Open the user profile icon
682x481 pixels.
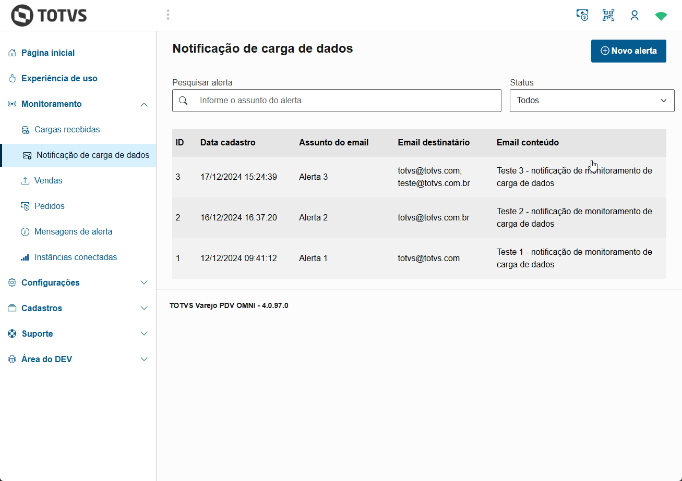pyautogui.click(x=635, y=15)
